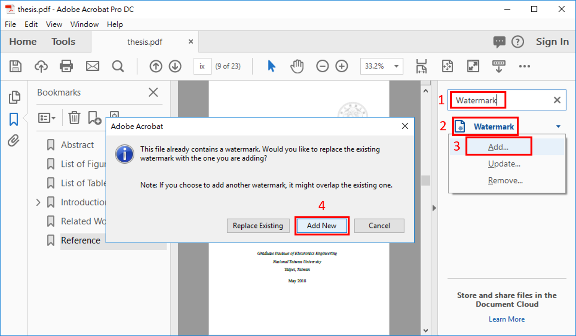Viewport: 576px width, 336px height.
Task: Click the Watermark tool document icon
Action: pos(460,126)
